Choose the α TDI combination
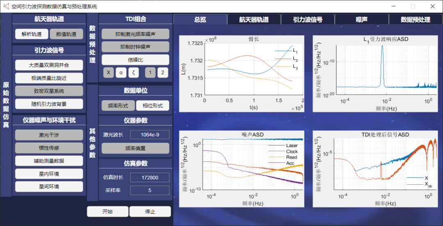 (x=121, y=73)
